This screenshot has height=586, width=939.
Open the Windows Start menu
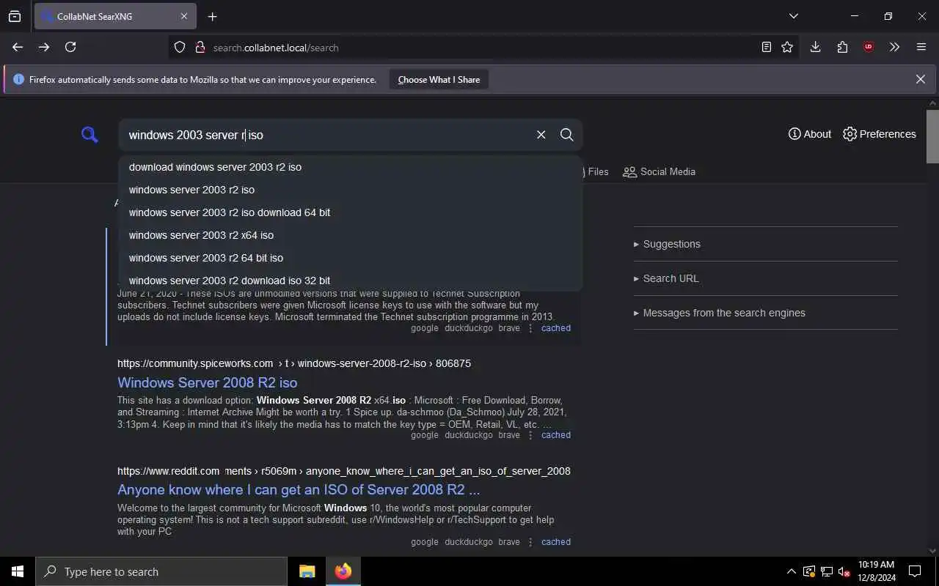18,571
